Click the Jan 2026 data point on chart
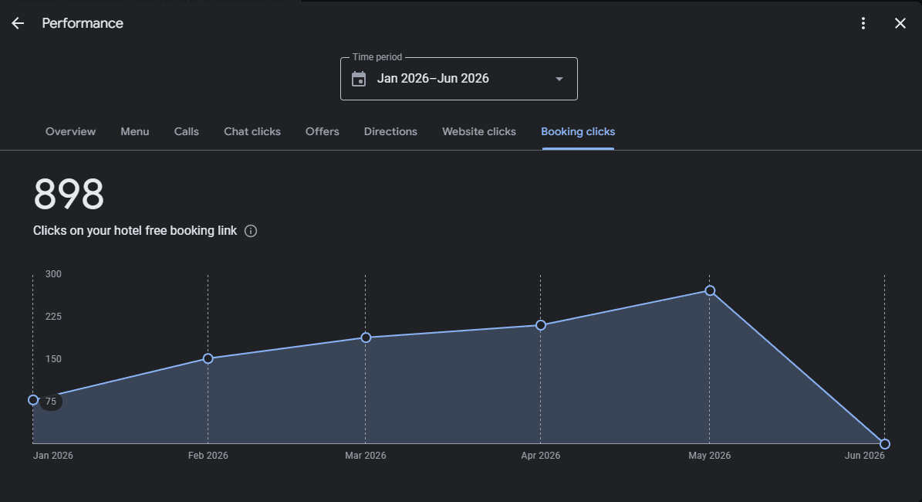This screenshot has height=502, width=922. (33, 400)
